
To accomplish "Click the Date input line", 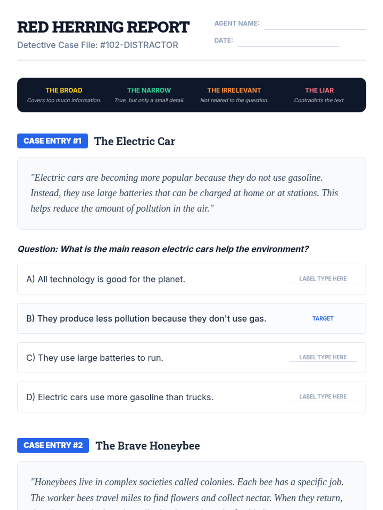I will (x=288, y=41).
